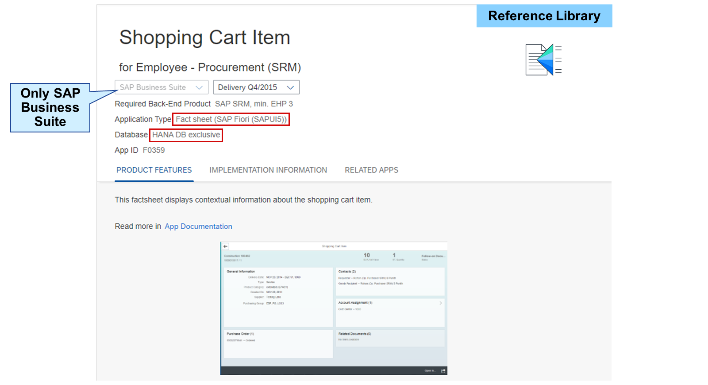Click the 'Required Back-End Product' label
The image size is (708, 385).
tap(162, 104)
